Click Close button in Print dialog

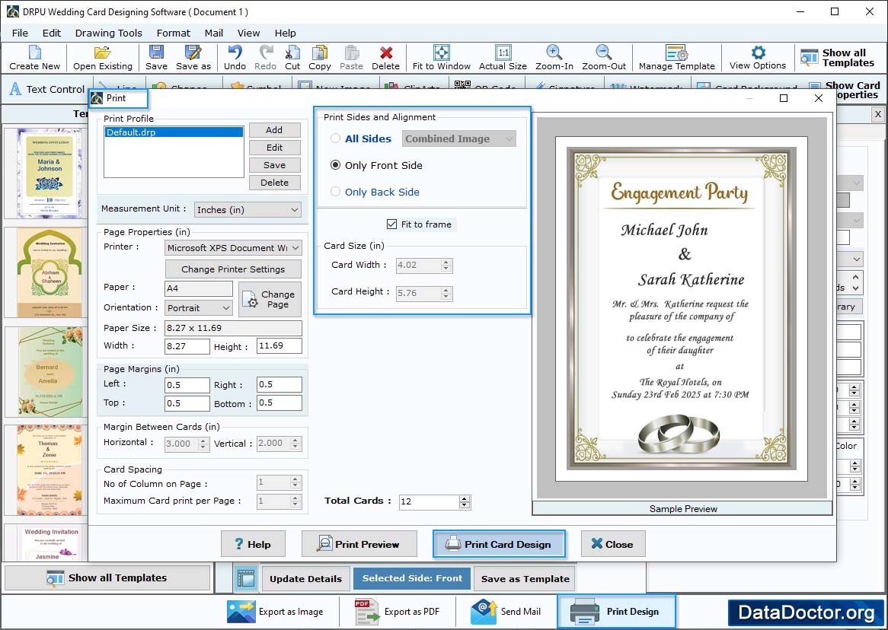point(613,544)
